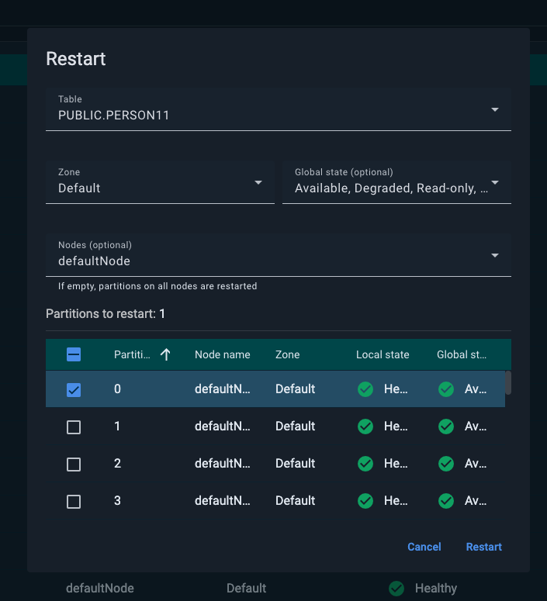Select node name cell in partition 3 row
The height and width of the screenshot is (601, 547).
pyautogui.click(x=223, y=501)
